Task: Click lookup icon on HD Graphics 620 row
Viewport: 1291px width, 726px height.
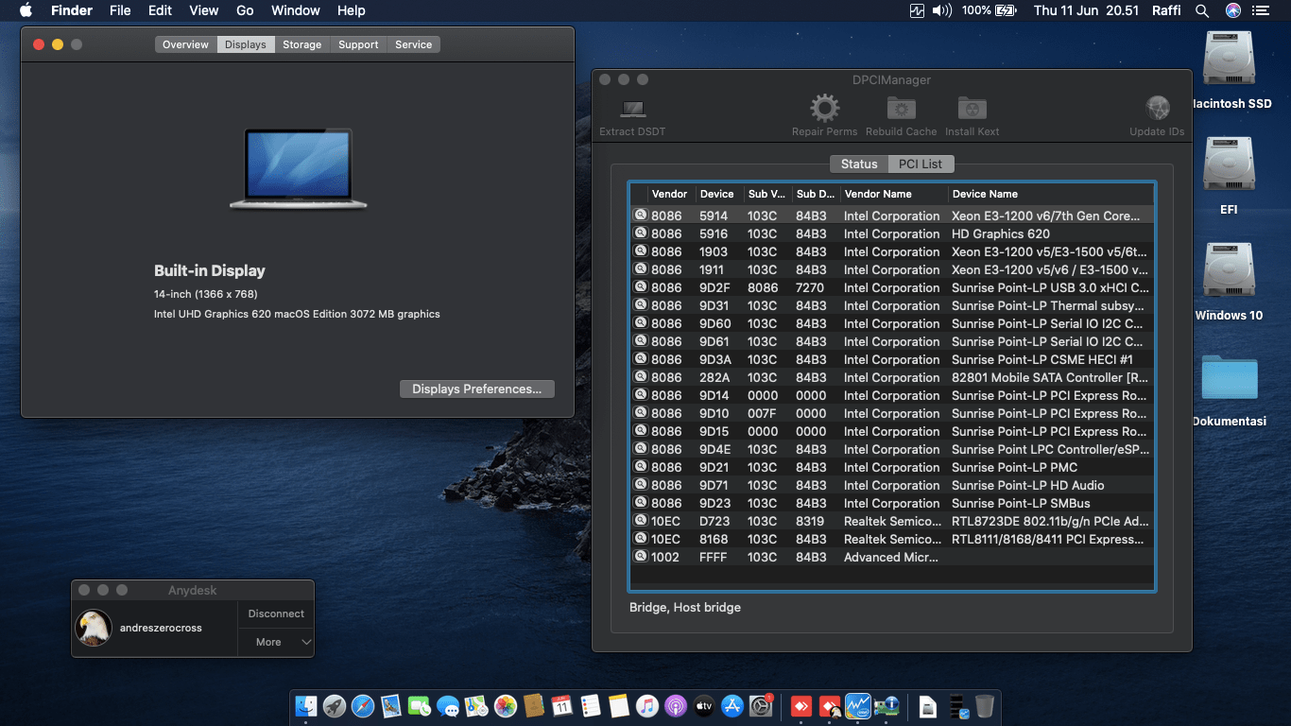Action: coord(640,233)
